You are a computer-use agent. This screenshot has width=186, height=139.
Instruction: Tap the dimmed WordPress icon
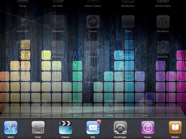(x=163, y=22)
